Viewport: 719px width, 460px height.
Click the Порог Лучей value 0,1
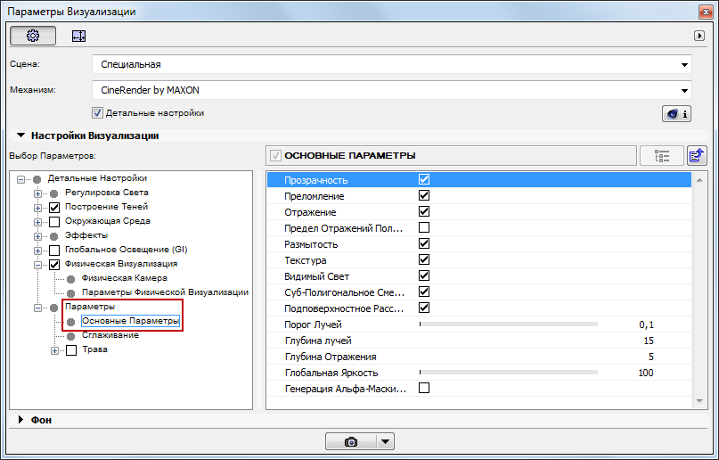(646, 324)
